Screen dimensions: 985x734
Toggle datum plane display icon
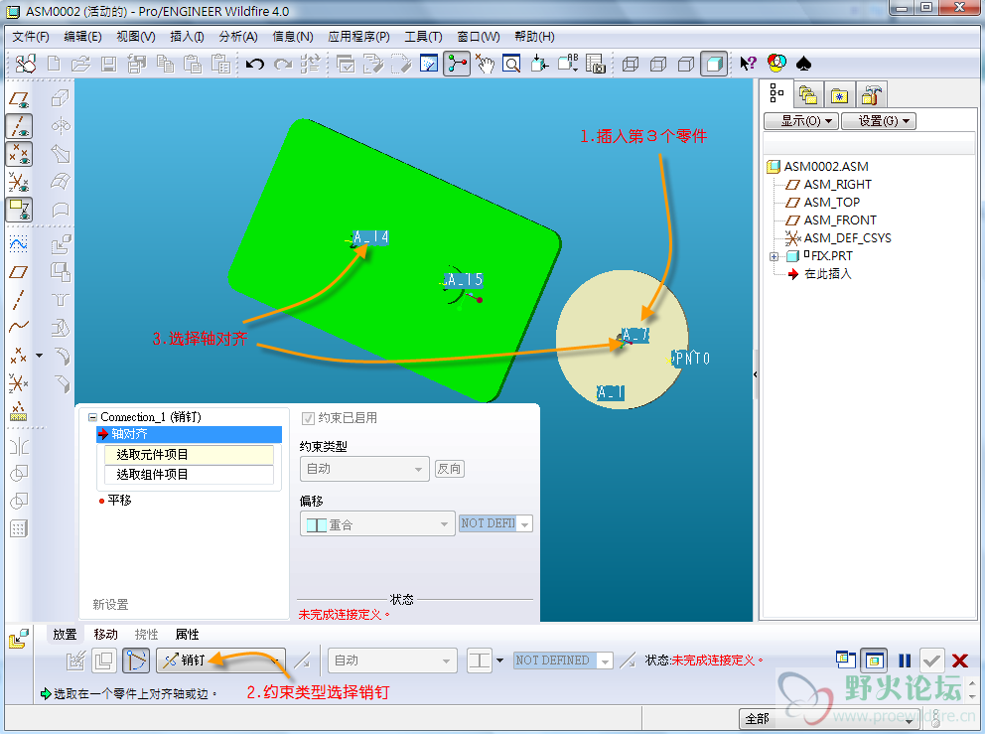(x=19, y=99)
